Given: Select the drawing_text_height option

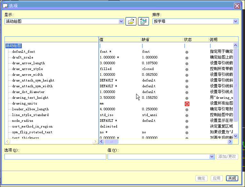Looking at the screenshot, I should [x=30, y=98].
